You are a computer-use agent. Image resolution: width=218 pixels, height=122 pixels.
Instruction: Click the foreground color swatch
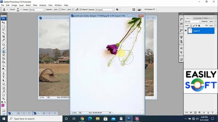point(3,105)
